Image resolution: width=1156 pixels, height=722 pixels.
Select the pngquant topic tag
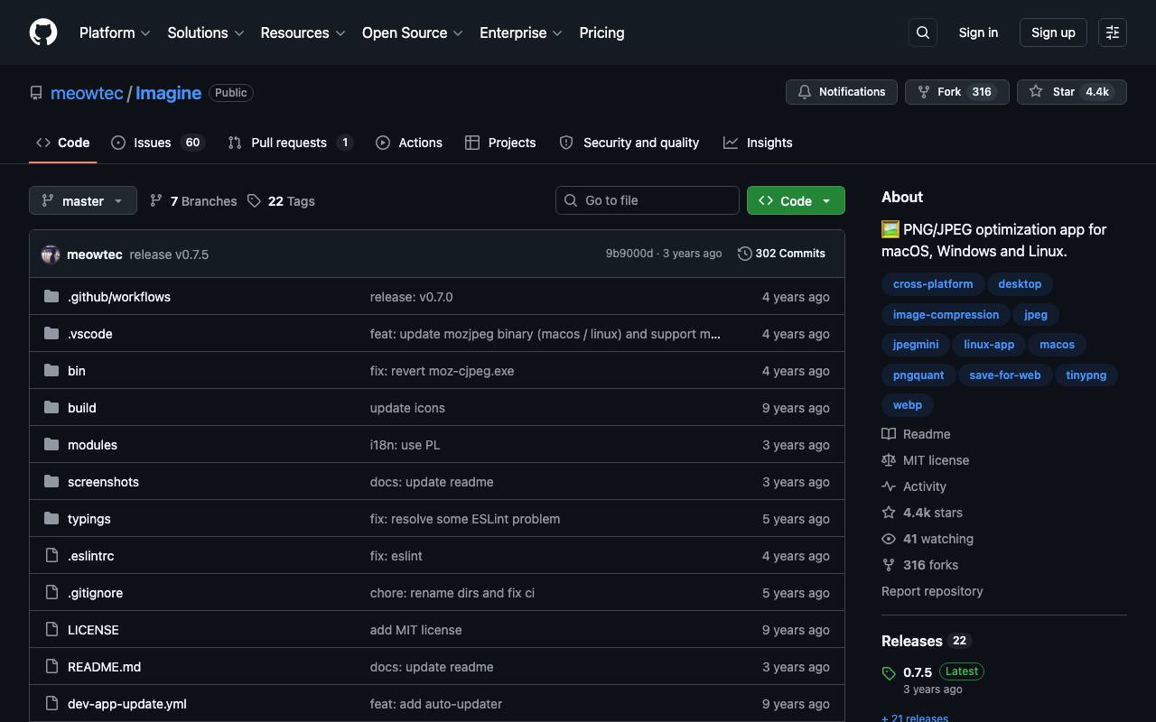(918, 375)
